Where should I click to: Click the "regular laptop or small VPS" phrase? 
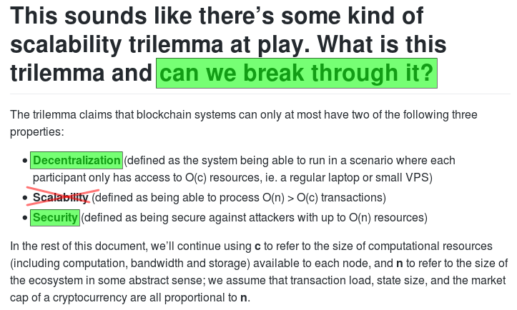click(x=361, y=177)
